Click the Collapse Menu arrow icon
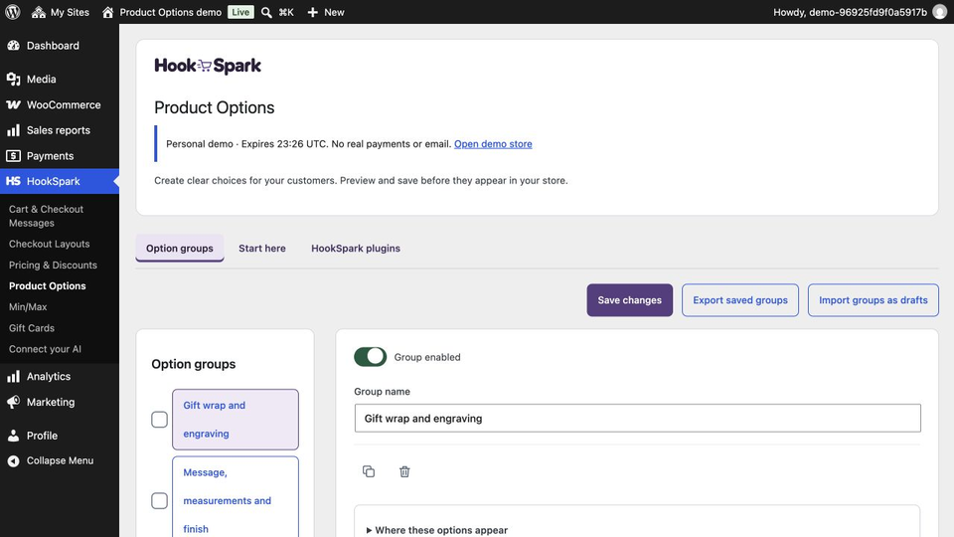This screenshot has height=537, width=954. (x=13, y=460)
